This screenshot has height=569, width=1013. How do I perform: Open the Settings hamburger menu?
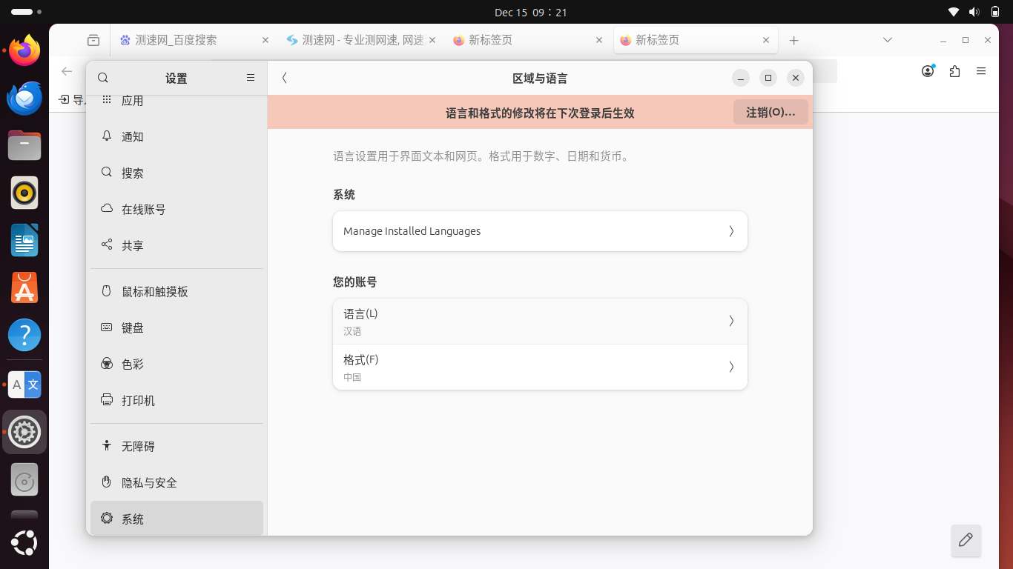251,78
